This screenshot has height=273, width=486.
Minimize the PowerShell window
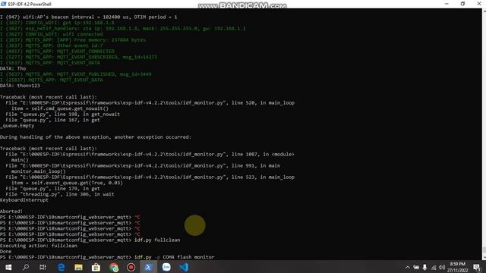click(x=447, y=4)
